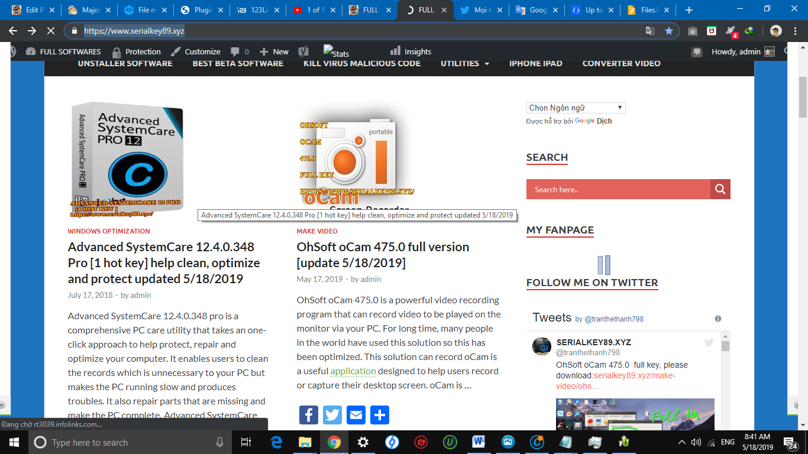Image resolution: width=808 pixels, height=454 pixels.
Task: Open the FULL SOFTWARES dashboard link
Action: [63, 51]
